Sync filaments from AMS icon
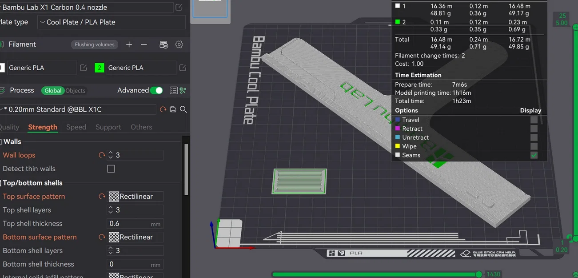Screen dimensions: 578x278 click(163, 44)
